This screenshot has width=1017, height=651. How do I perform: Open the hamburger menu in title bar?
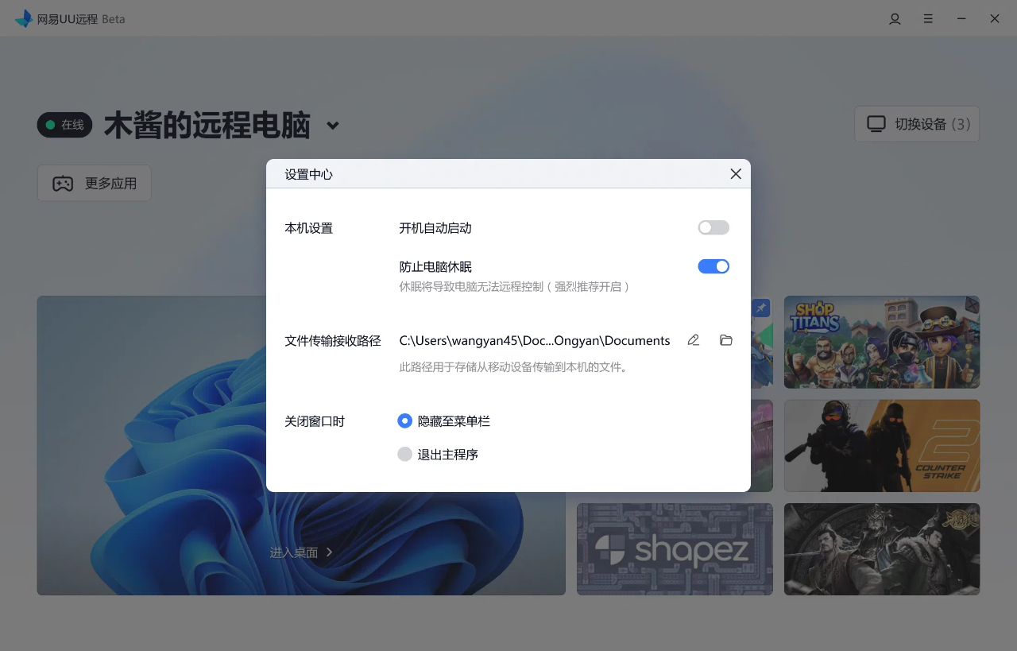pyautogui.click(x=928, y=19)
